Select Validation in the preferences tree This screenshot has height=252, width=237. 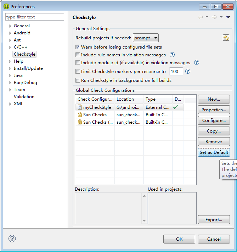tap(24, 97)
